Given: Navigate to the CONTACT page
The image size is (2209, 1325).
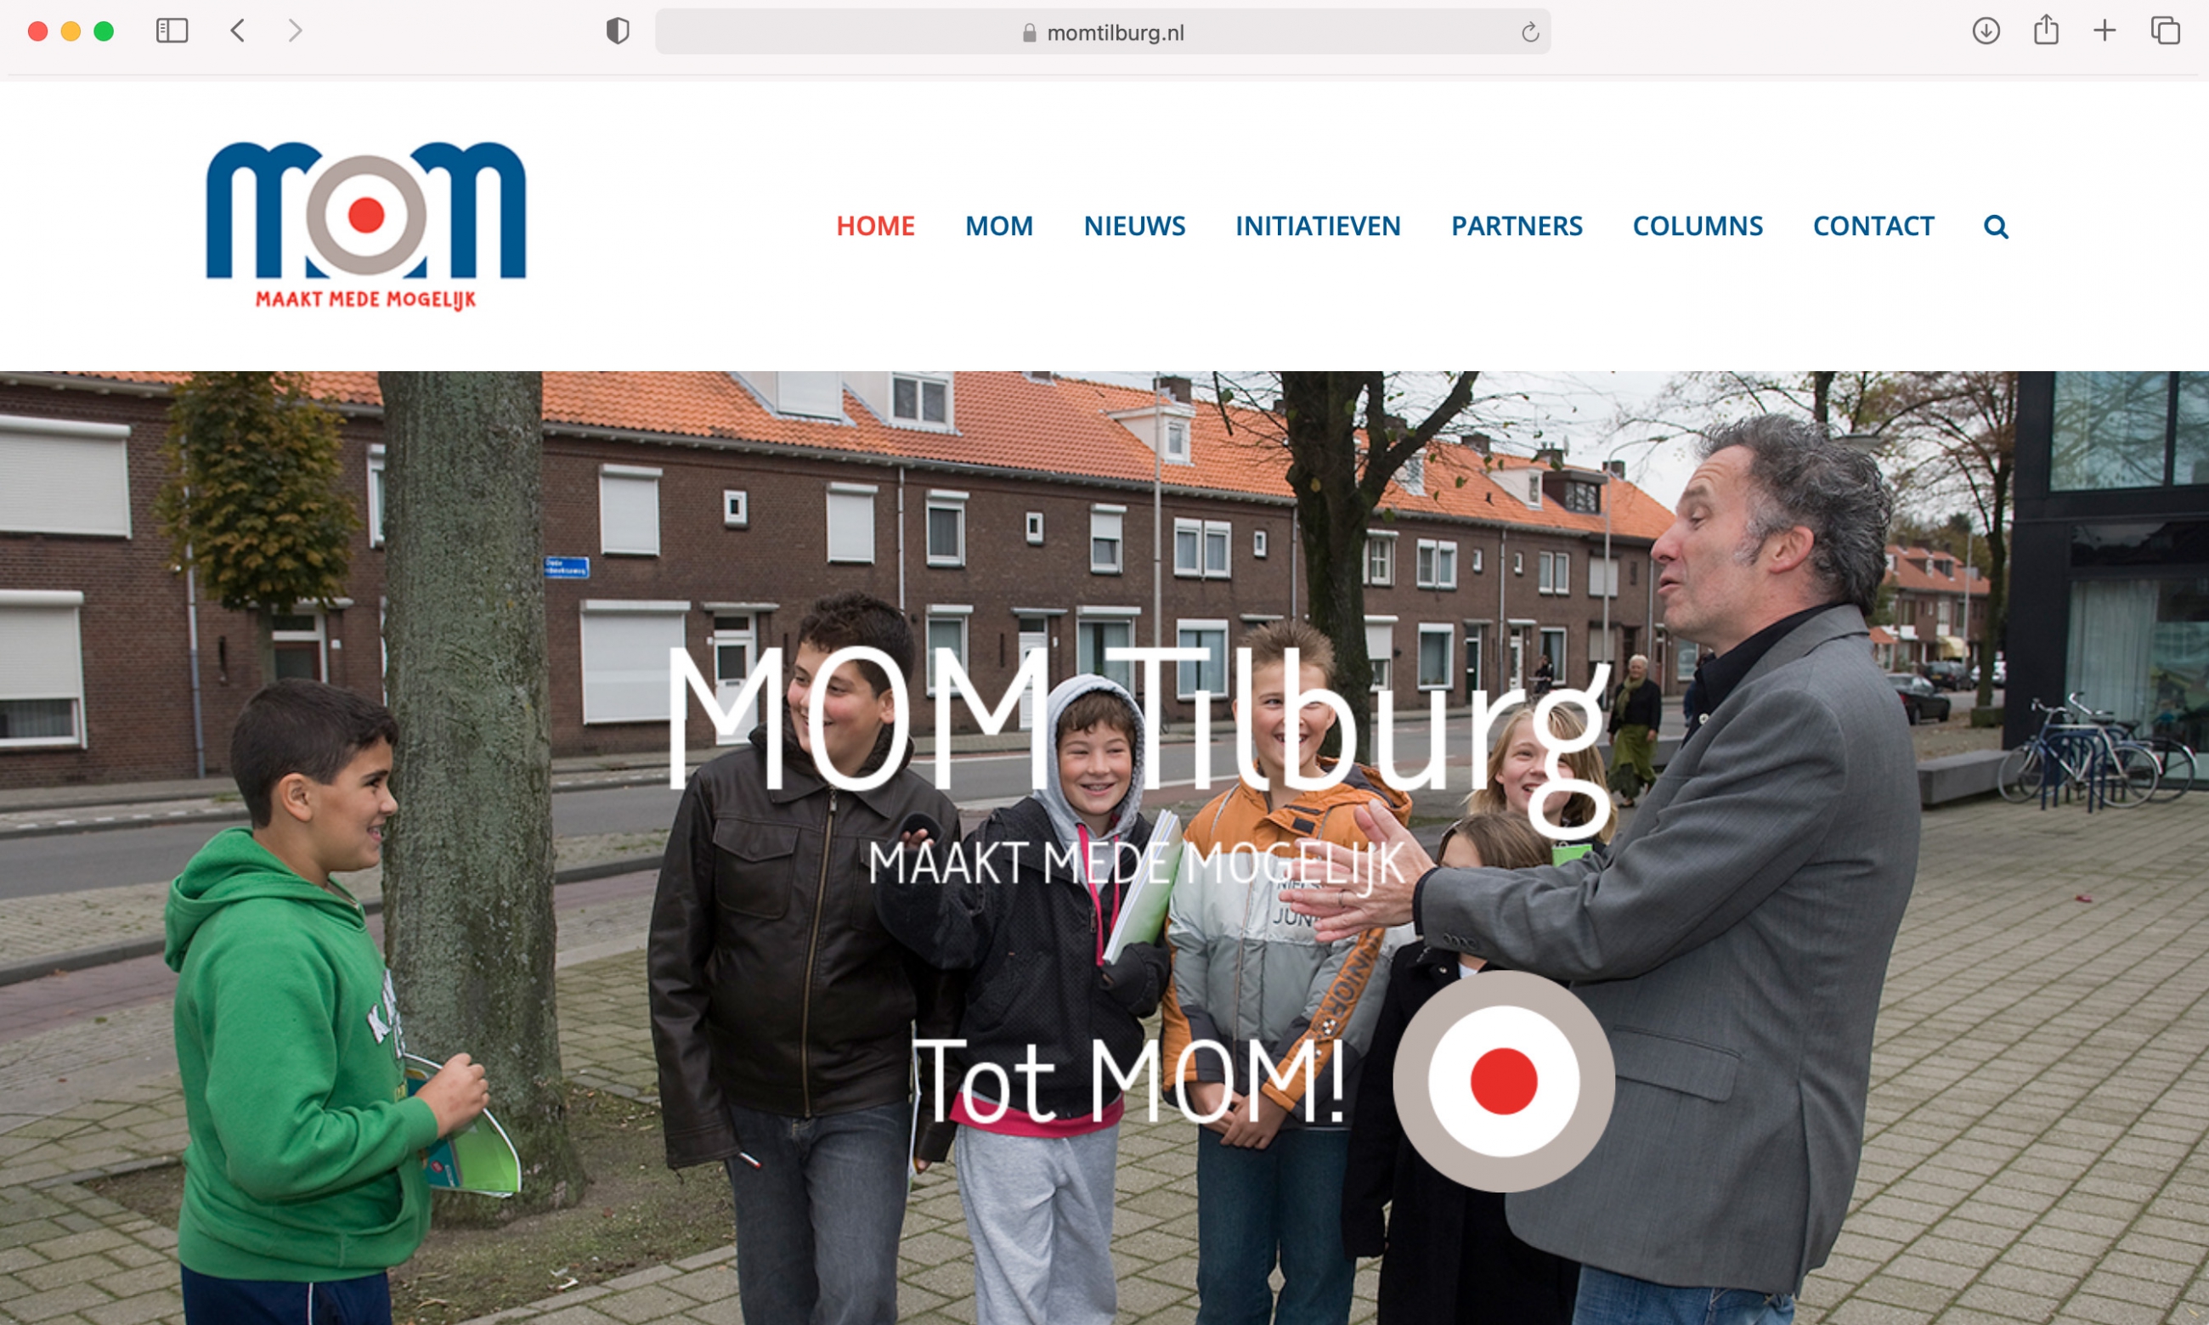Looking at the screenshot, I should point(1873,226).
